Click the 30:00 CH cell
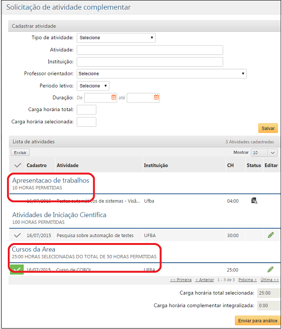 pos(233,235)
